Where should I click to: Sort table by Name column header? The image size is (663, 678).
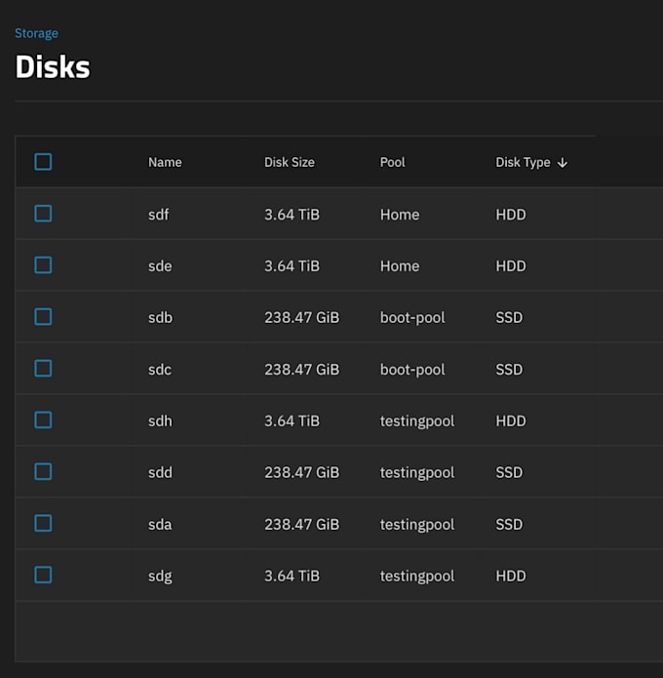click(x=165, y=162)
